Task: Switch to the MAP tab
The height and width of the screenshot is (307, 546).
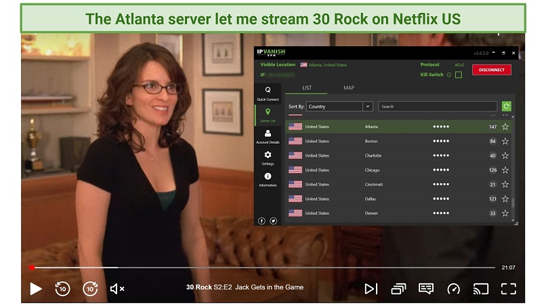Action: click(x=349, y=88)
